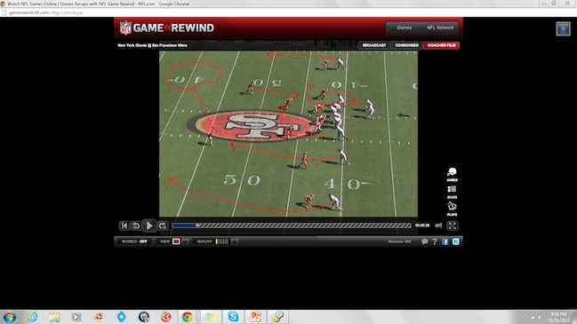Switch to Broadcast view mode
The image size is (577, 324).
click(x=374, y=45)
